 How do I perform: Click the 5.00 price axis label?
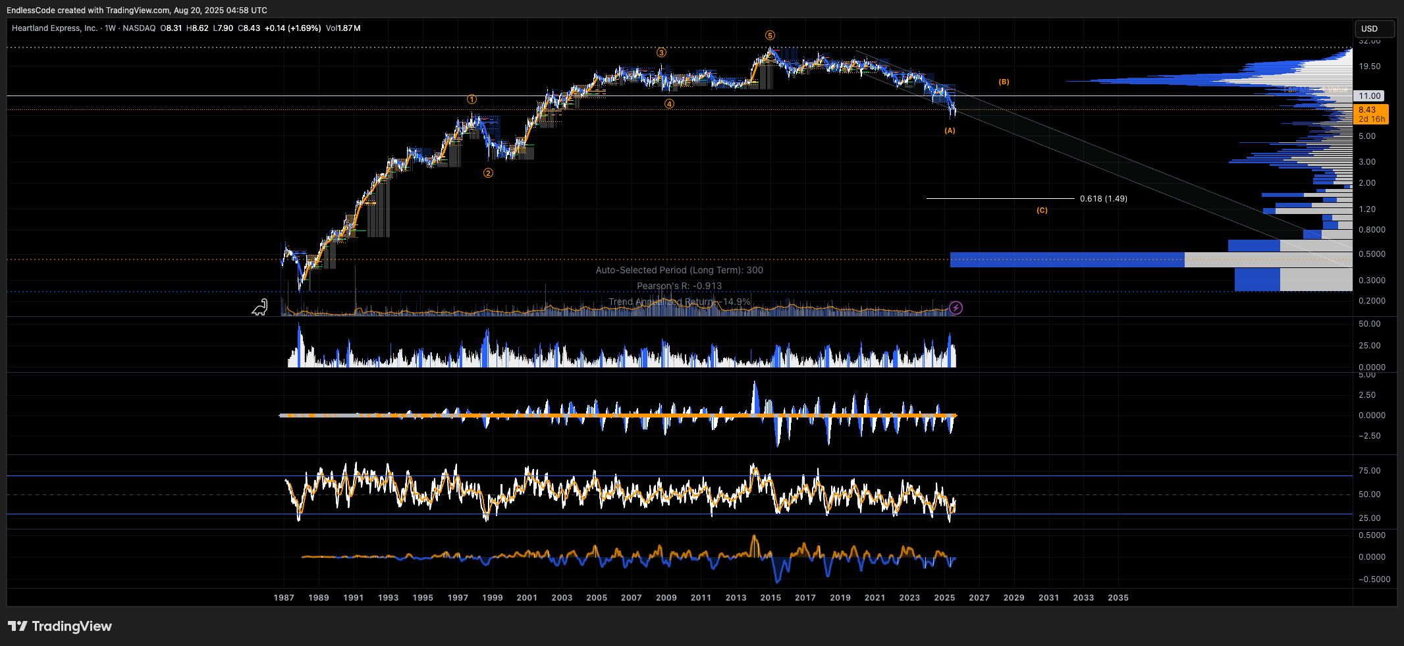click(x=1367, y=136)
